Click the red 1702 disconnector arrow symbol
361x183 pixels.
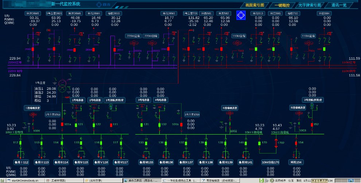click(x=276, y=143)
